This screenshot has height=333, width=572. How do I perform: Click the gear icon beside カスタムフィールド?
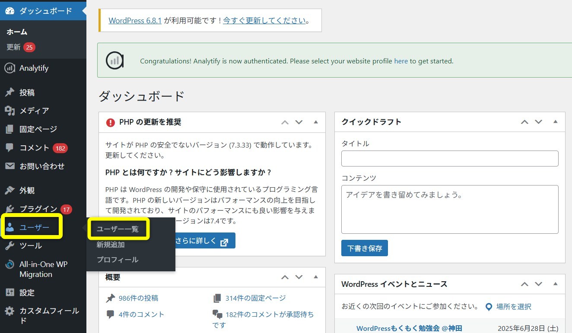point(10,311)
